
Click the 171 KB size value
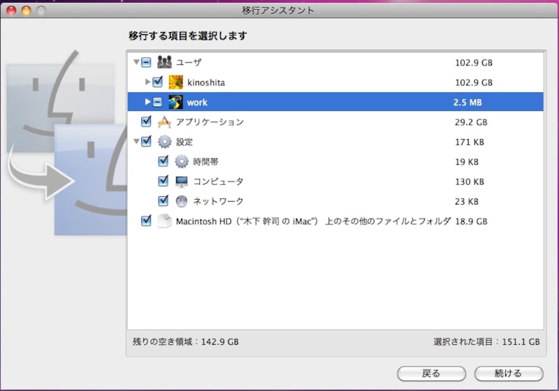point(470,142)
